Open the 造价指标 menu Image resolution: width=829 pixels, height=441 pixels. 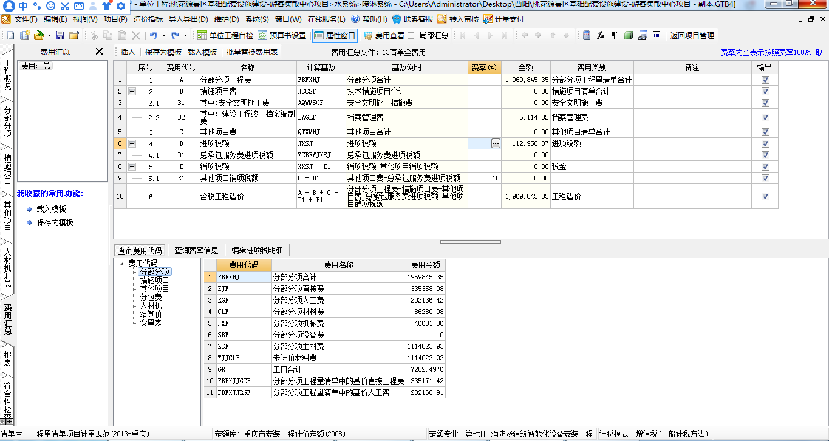tap(148, 19)
